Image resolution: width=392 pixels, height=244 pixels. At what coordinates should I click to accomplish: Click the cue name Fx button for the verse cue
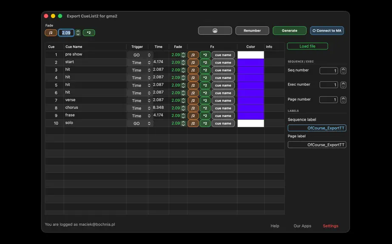pyautogui.click(x=223, y=100)
